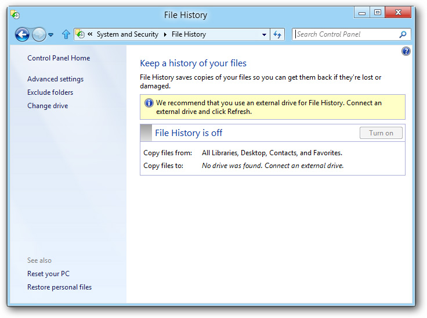Click 'File History is off' status text
427x318 pixels.
189,133
